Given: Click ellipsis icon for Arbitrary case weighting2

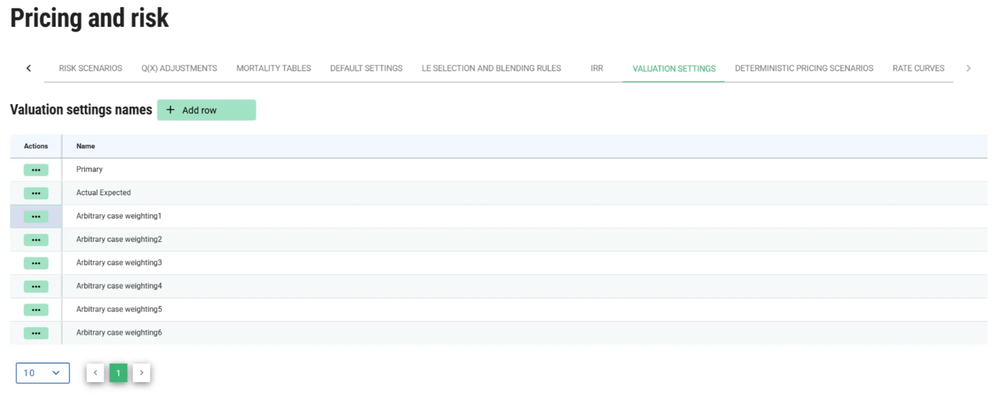Looking at the screenshot, I should 36,240.
